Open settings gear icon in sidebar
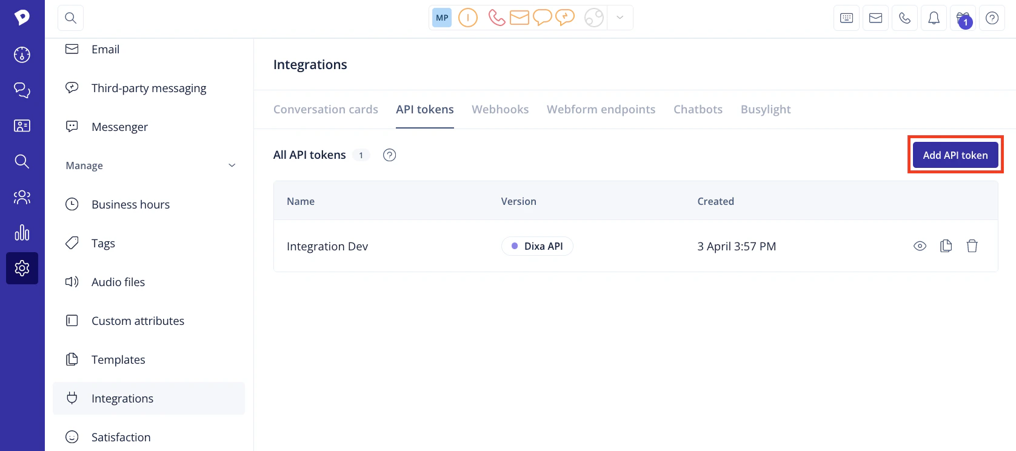The image size is (1016, 451). point(22,268)
